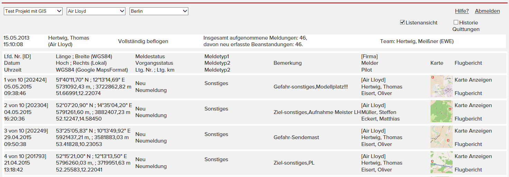Screen dimensions: 509x177
Task: Open map thumbnail for entry 201793
Action: coord(441,163)
